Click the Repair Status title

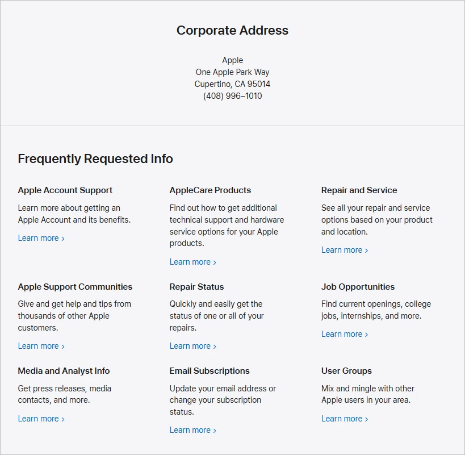196,287
